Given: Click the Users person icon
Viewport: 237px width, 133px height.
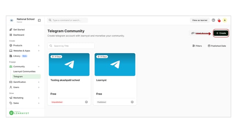Looking at the screenshot, I should (x=11, y=87).
